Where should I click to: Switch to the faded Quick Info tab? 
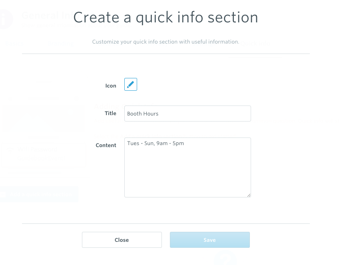[255, 44]
